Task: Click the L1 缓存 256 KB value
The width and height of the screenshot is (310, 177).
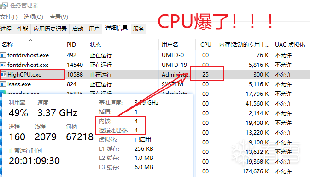Action: pyautogui.click(x=144, y=149)
